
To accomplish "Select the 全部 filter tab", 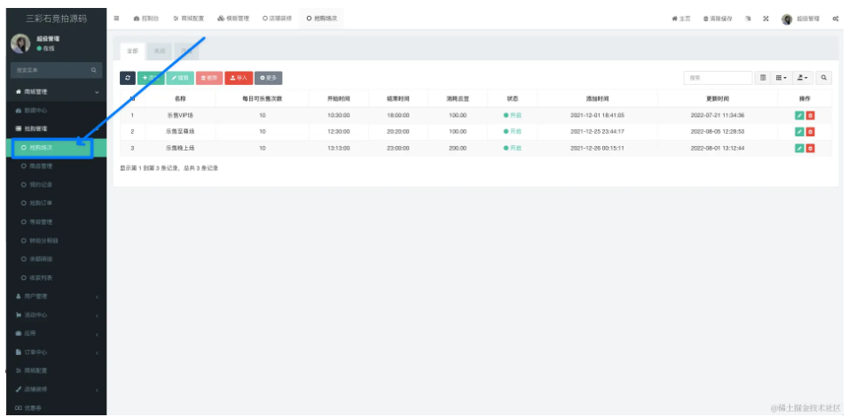I will click(x=132, y=52).
